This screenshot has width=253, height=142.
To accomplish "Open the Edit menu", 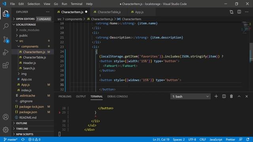I will pyautogui.click(x=21, y=4).
